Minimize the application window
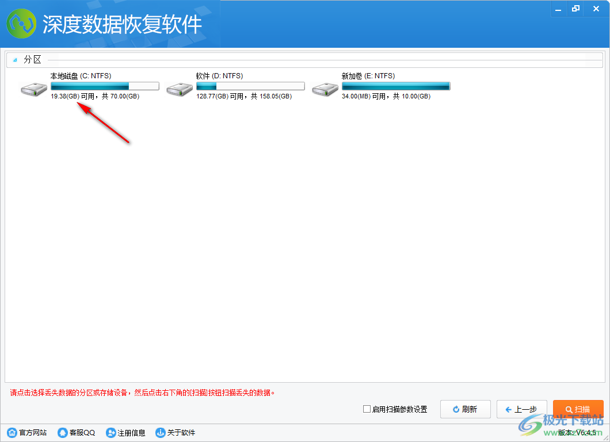 [x=558, y=9]
